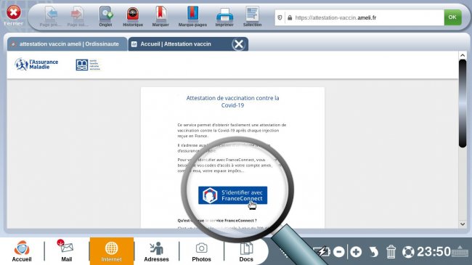The width and height of the screenshot is (472, 265).
Task: Zoom in with the plus button
Action: click(356, 252)
